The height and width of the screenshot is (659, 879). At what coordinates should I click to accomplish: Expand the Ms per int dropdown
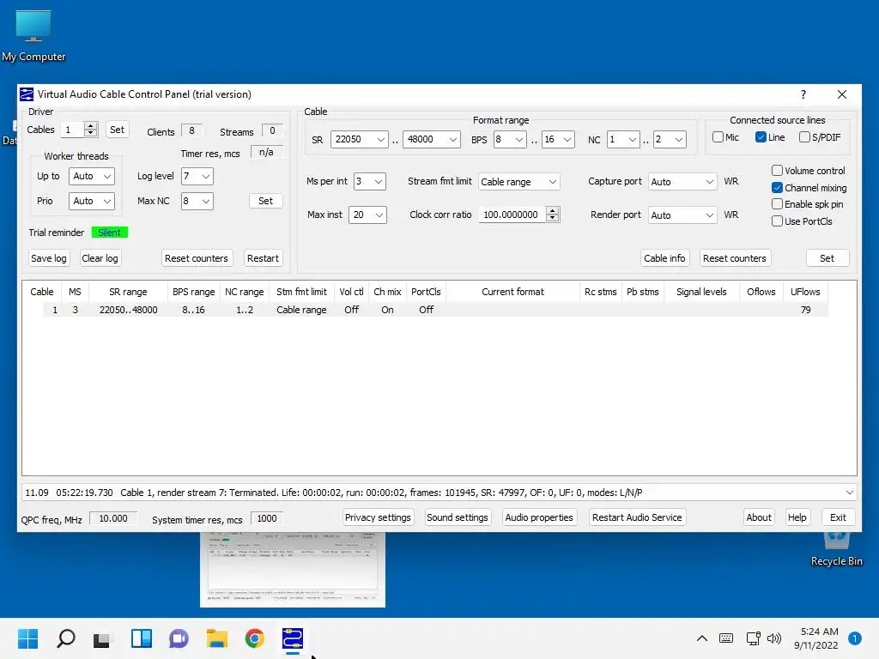click(369, 182)
